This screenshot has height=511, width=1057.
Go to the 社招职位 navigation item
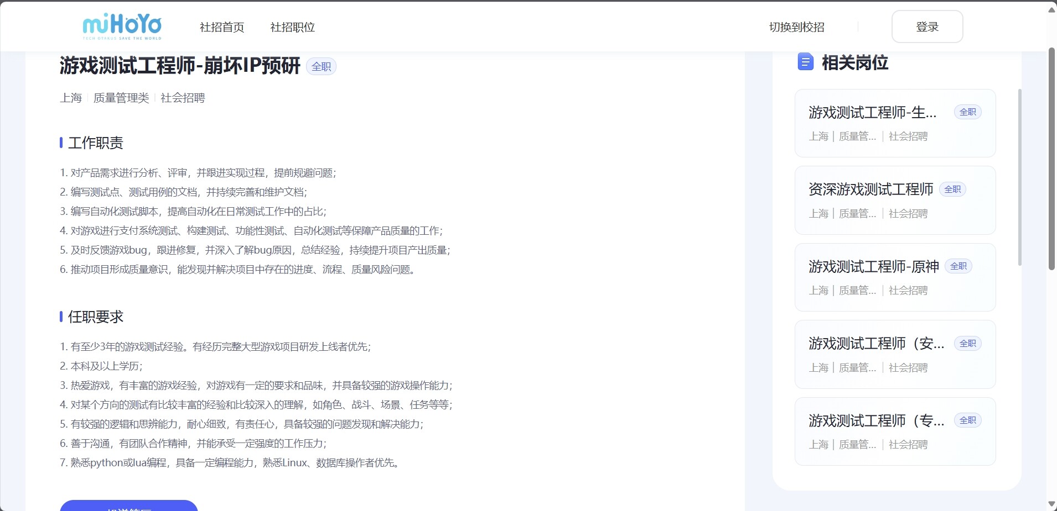(292, 27)
